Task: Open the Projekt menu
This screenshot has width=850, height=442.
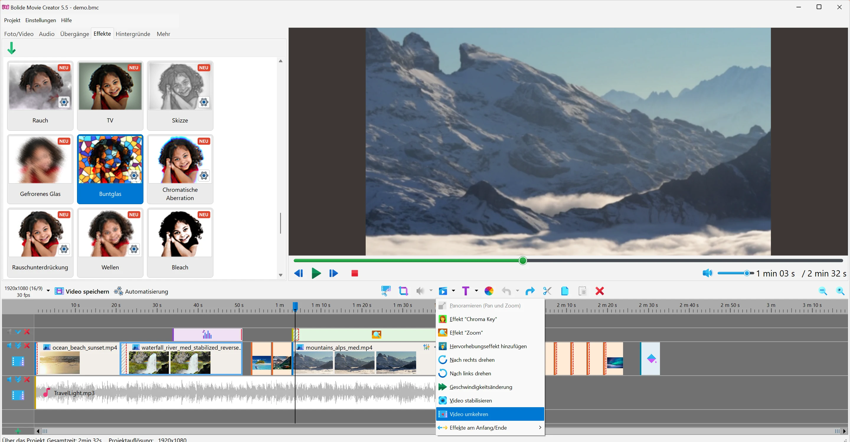Action: 12,20
